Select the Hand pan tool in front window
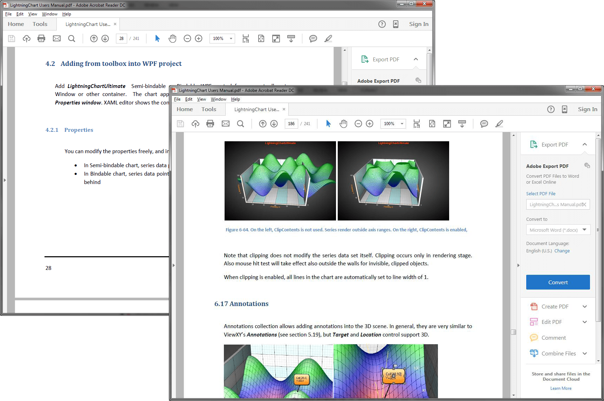 tap(343, 124)
